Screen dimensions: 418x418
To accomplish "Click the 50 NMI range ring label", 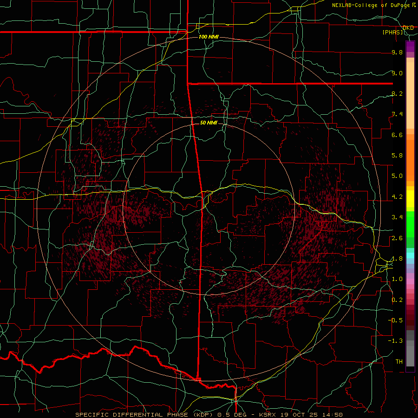I will tap(209, 123).
